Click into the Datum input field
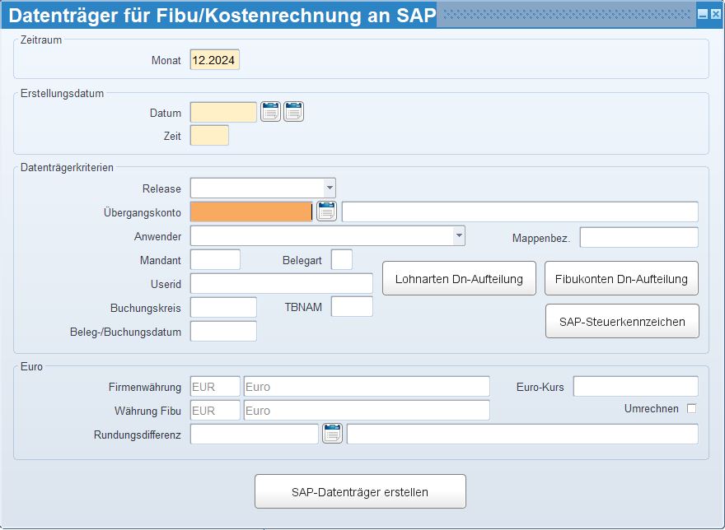The height and width of the screenshot is (530, 725). click(223, 112)
